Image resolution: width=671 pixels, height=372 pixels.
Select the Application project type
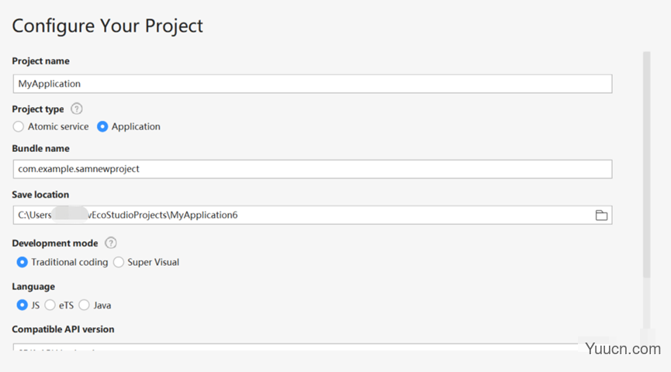coord(102,126)
